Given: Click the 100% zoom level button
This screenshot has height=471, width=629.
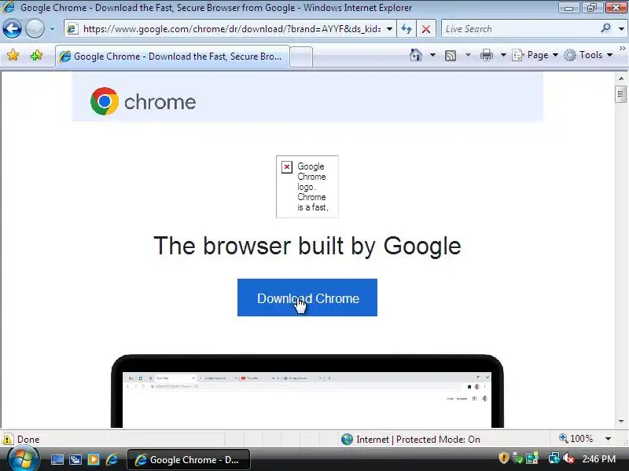Looking at the screenshot, I should (576, 439).
